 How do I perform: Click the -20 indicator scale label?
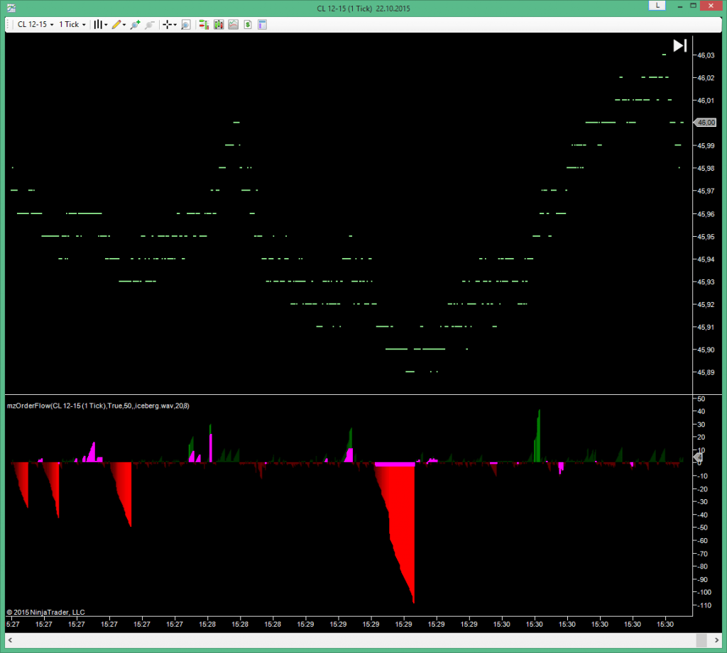pos(702,489)
